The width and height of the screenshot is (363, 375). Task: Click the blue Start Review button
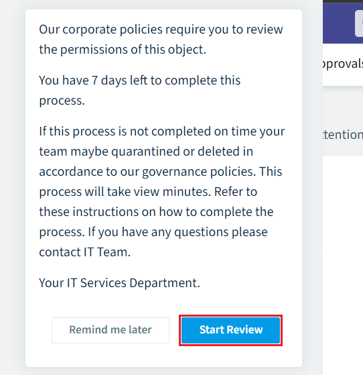pos(230,330)
